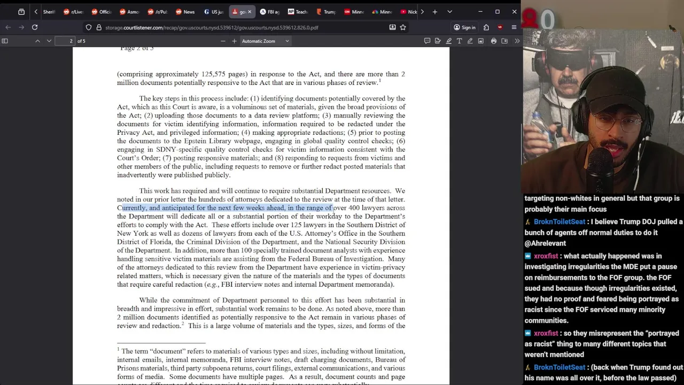Open the Automatic Zoom dropdown
Screen dimensions: 684x385
pyautogui.click(x=265, y=41)
